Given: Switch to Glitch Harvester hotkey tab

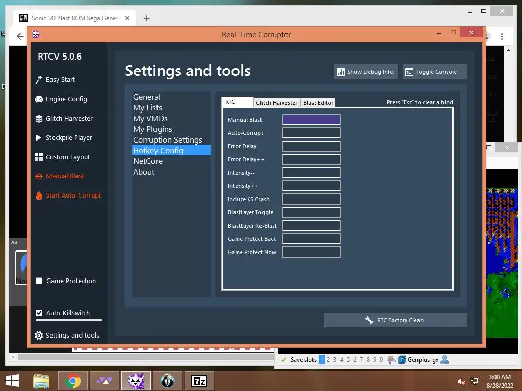Looking at the screenshot, I should point(276,103).
